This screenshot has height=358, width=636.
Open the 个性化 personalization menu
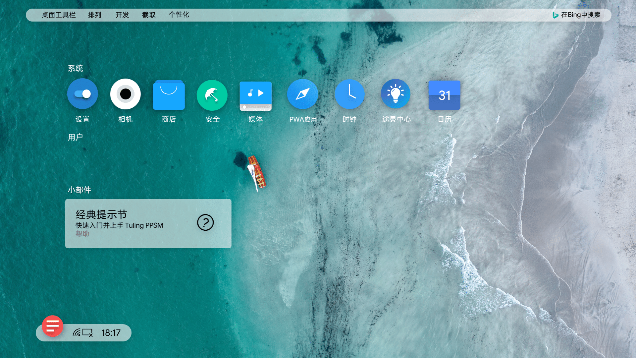pos(179,15)
